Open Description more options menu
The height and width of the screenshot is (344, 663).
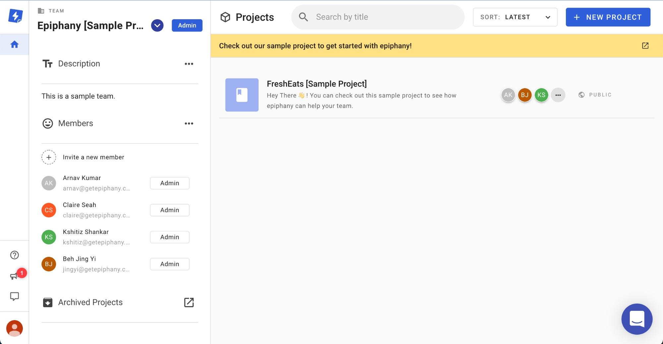point(189,64)
